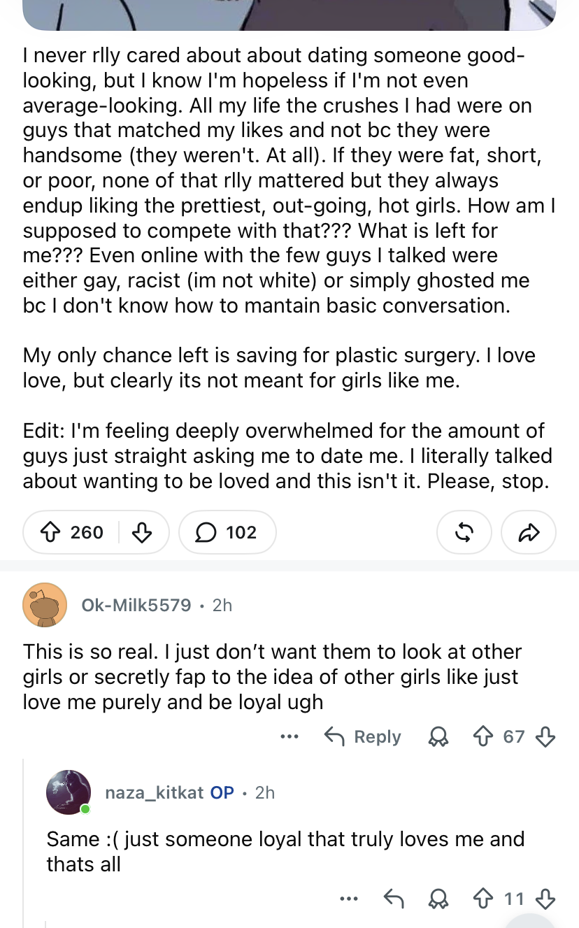Upvote comment with 67 votes

(482, 736)
